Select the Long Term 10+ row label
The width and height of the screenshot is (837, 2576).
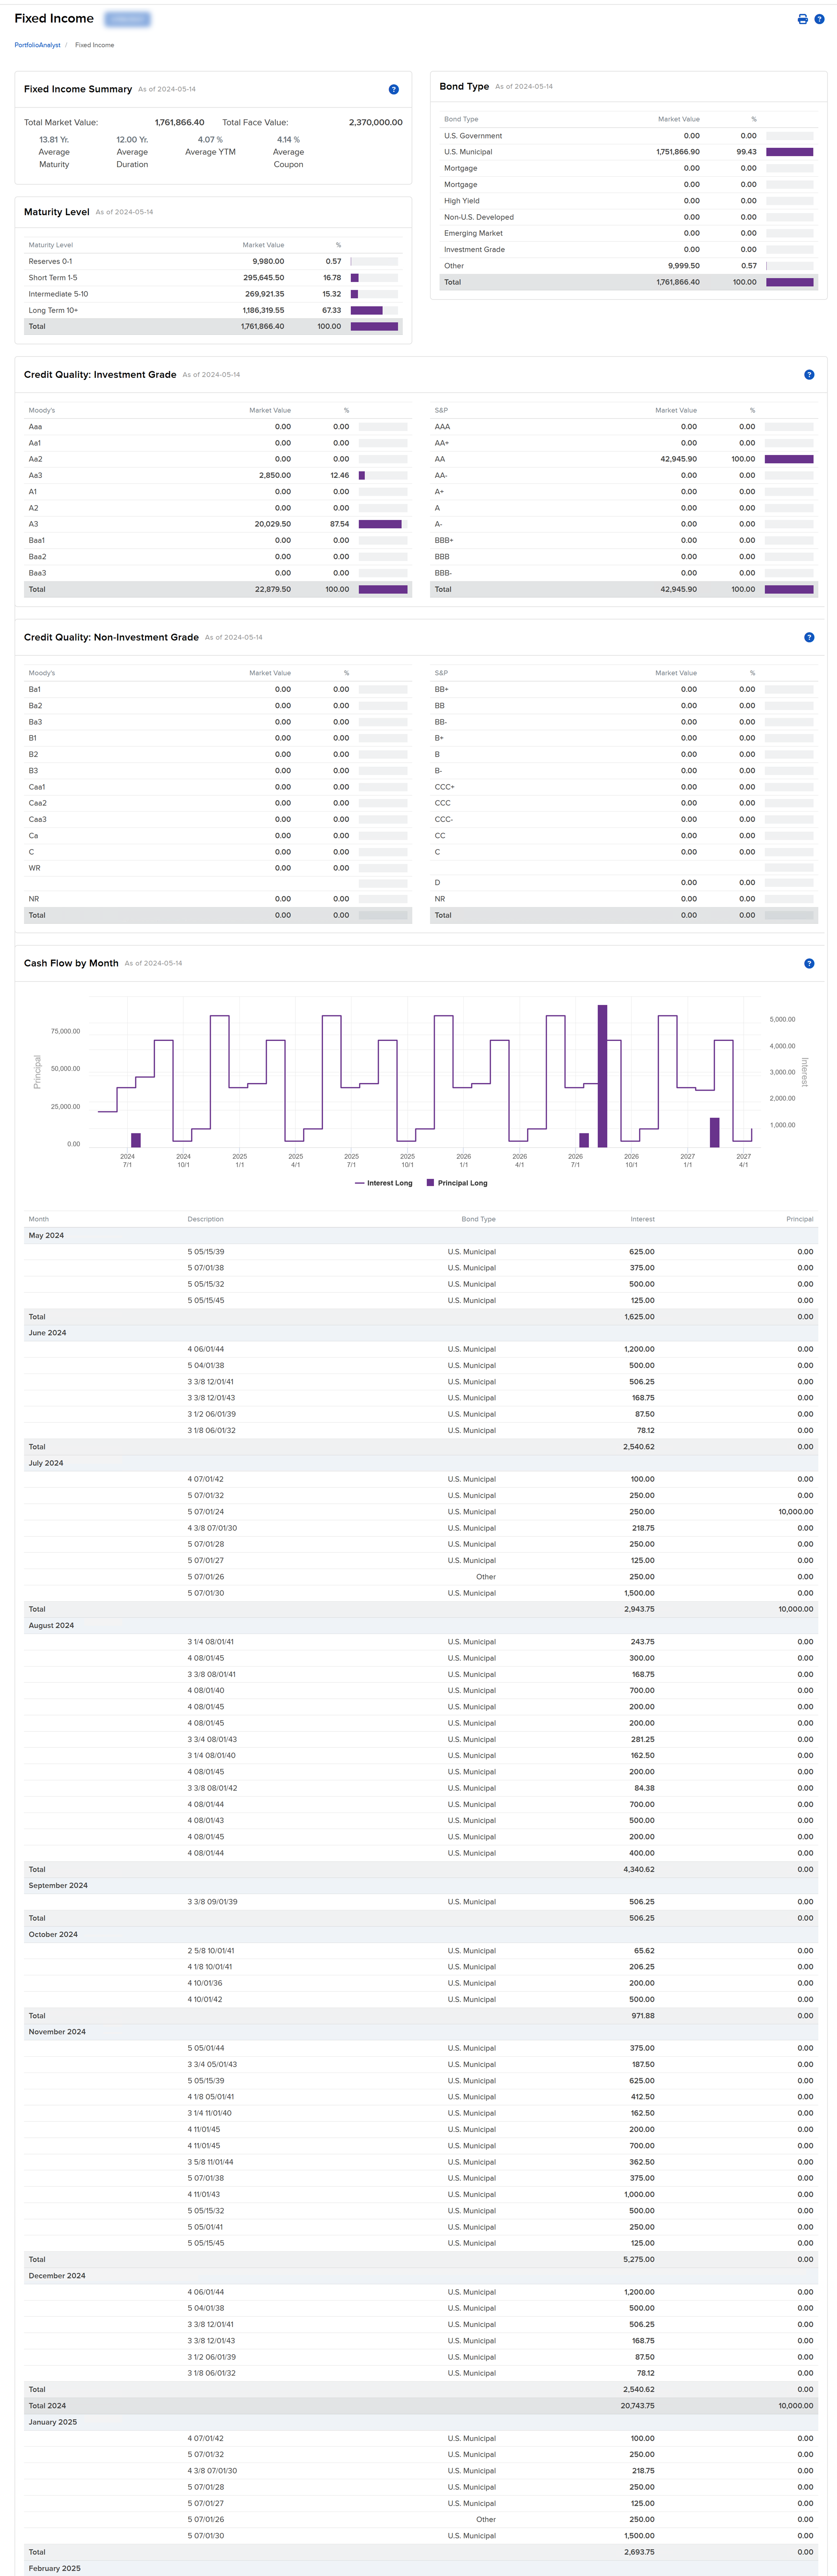click(53, 310)
